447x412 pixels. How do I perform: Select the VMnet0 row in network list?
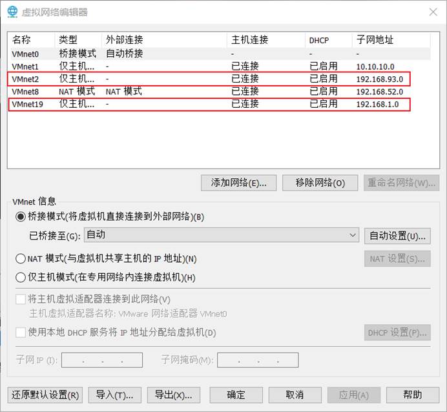26,54
